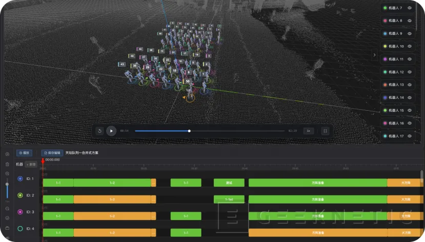The height and width of the screenshot is (242, 425).
Task: Hide 机器人 14 with its eye icon
Action: pyautogui.click(x=410, y=97)
